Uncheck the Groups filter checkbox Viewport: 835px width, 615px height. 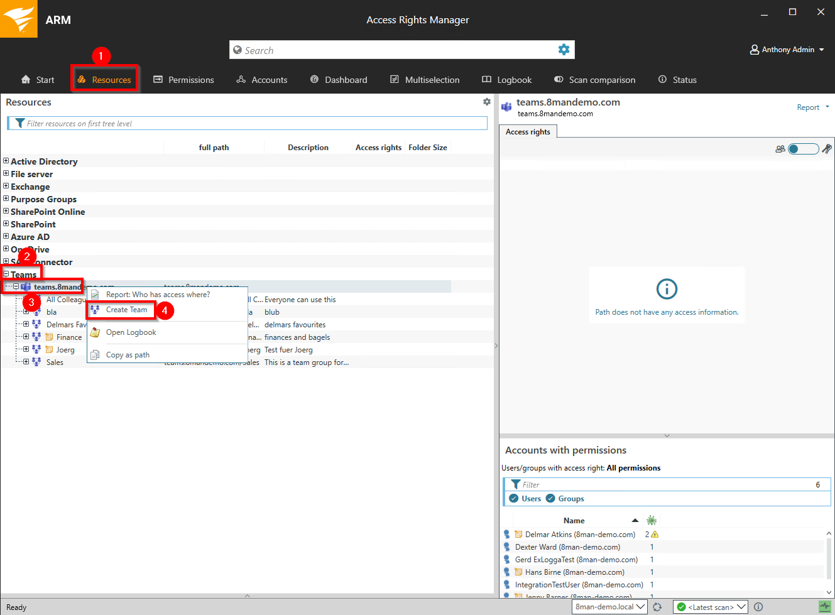coord(550,499)
